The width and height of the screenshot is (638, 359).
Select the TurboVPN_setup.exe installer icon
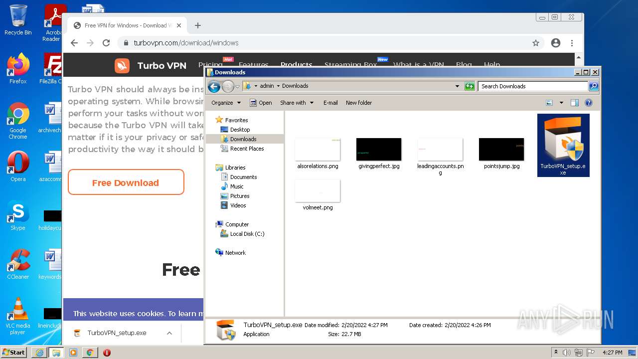point(563,139)
